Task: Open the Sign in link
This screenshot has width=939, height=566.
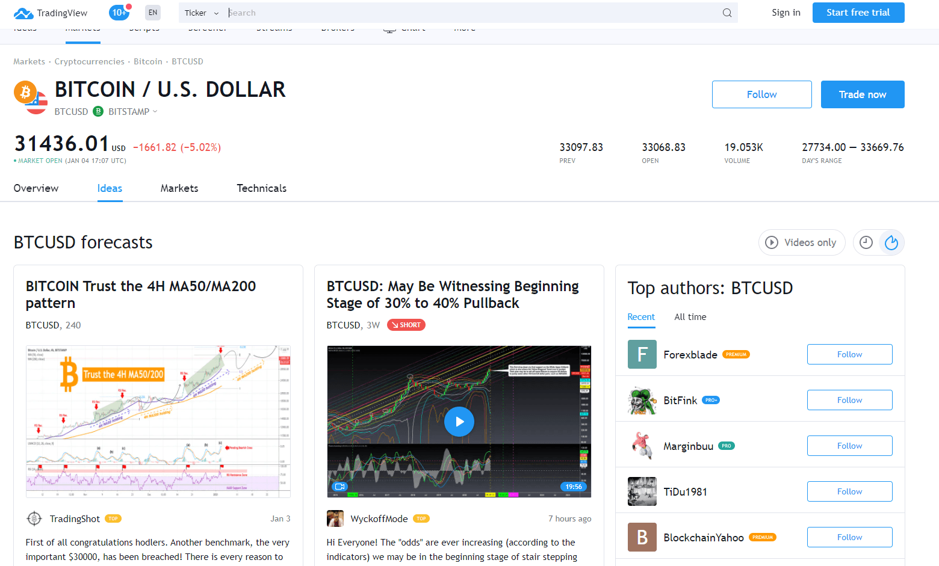Action: [x=786, y=13]
